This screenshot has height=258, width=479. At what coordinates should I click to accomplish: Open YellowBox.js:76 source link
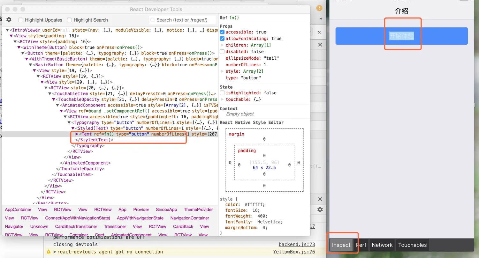(x=294, y=252)
